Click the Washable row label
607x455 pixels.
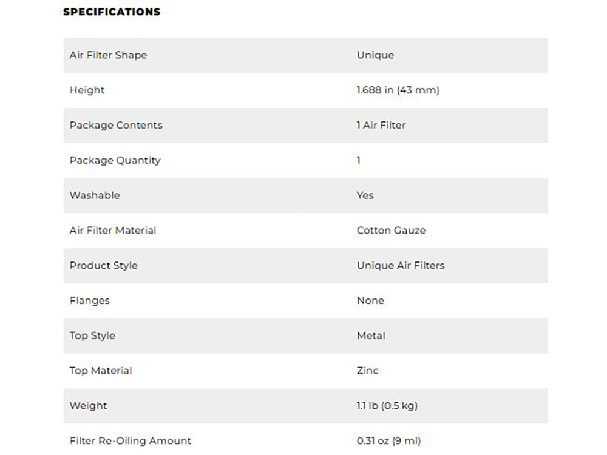(95, 195)
